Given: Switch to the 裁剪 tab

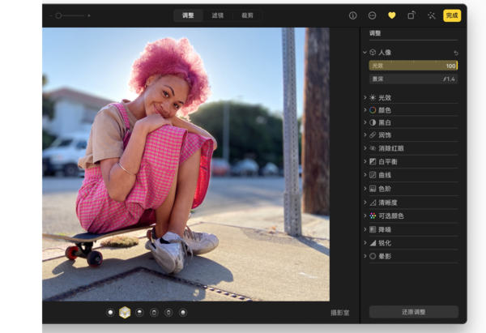Looking at the screenshot, I should (x=247, y=15).
